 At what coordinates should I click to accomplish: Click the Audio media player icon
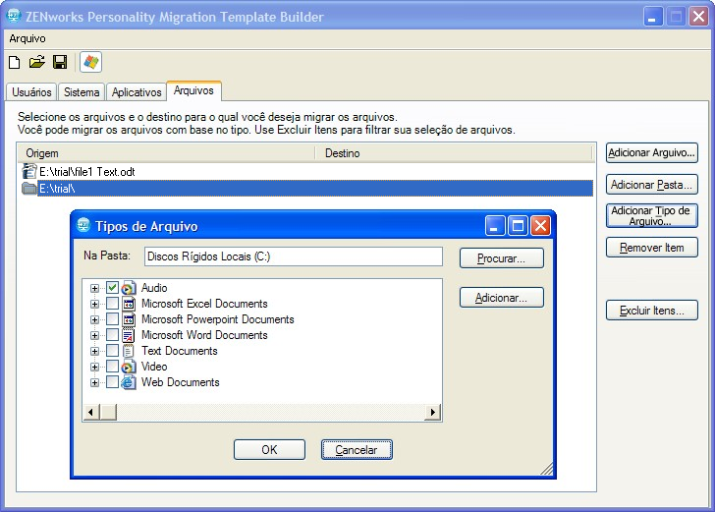(129, 288)
